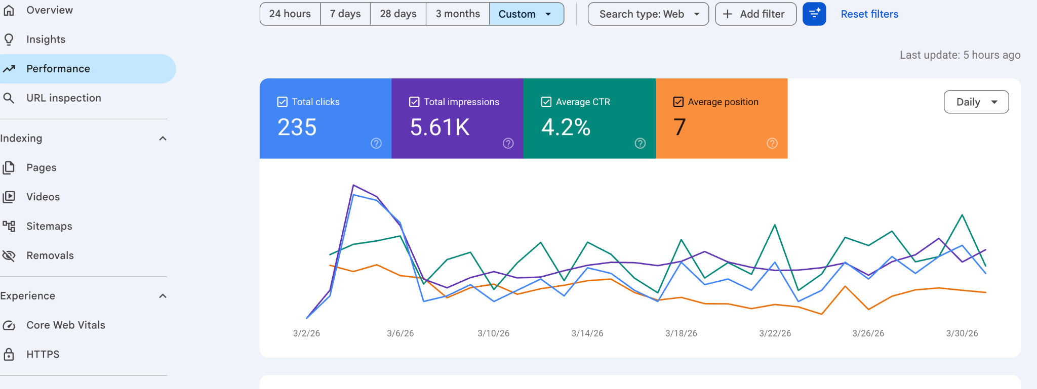Click the 3/30/26 date label on chart
Screen dimensions: 1037x389
pyautogui.click(x=962, y=333)
